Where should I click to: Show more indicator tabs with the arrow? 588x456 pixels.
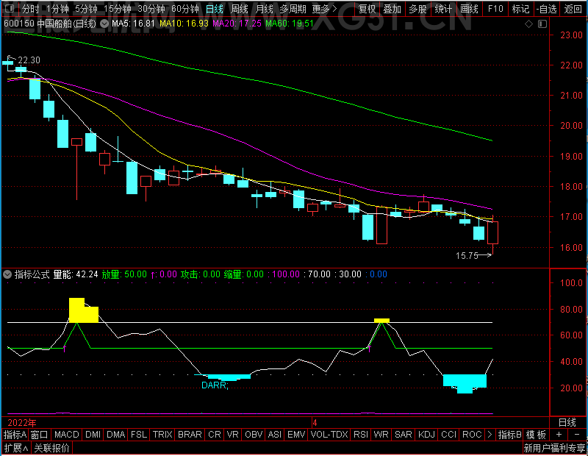(x=490, y=435)
